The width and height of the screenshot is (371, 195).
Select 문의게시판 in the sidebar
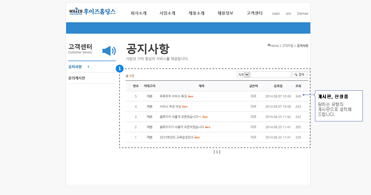(77, 78)
